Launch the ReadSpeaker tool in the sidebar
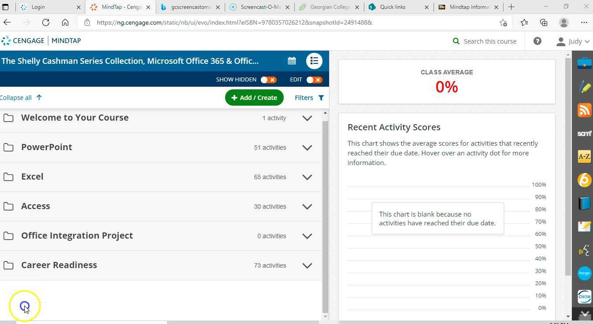 point(584,250)
